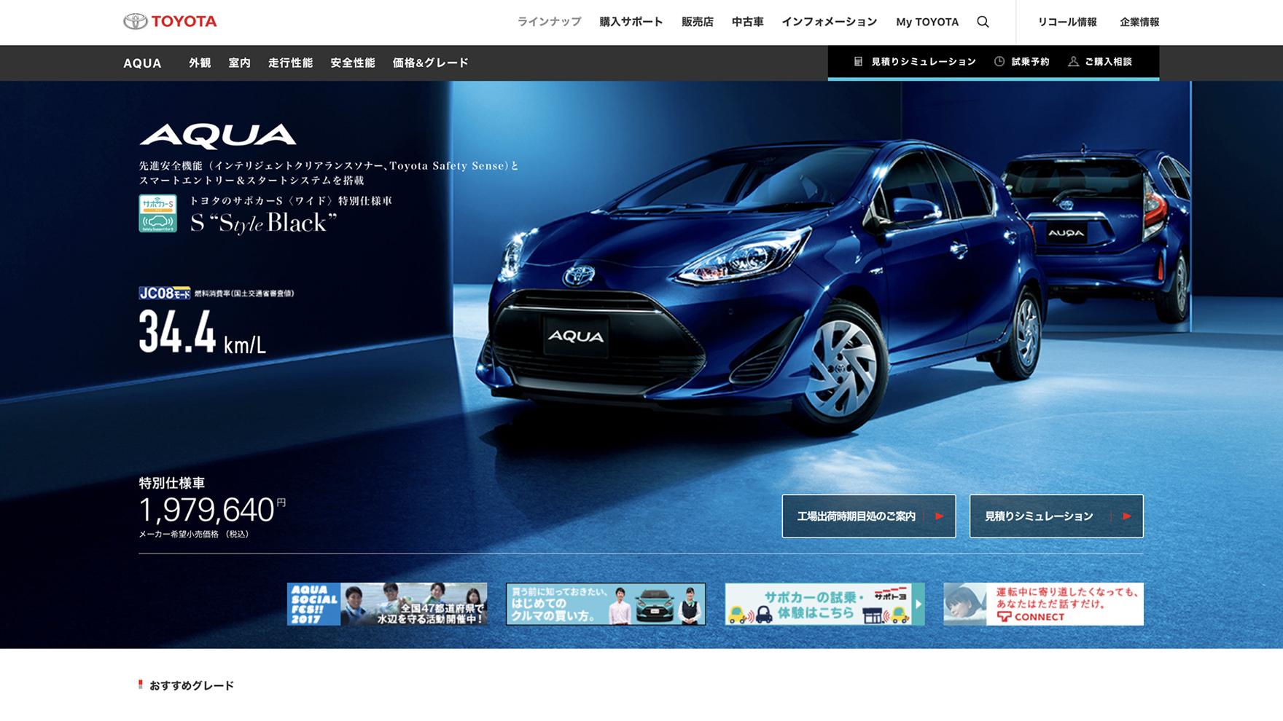Screen dimensions: 1283x721
Task: Switch to the 価格&グレード tab
Action: coord(430,63)
